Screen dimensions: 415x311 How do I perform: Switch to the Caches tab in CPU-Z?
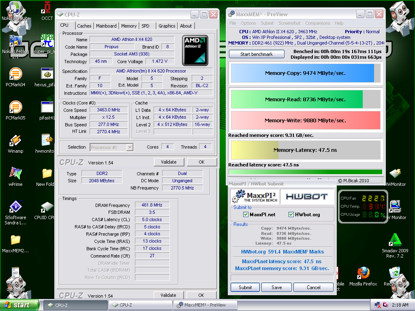pyautogui.click(x=84, y=26)
